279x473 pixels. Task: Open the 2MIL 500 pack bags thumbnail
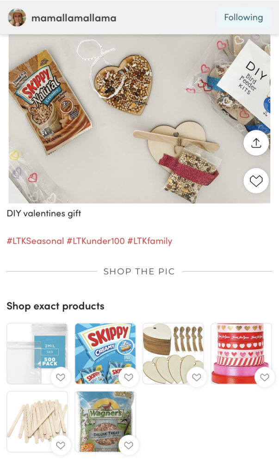pos(37,353)
